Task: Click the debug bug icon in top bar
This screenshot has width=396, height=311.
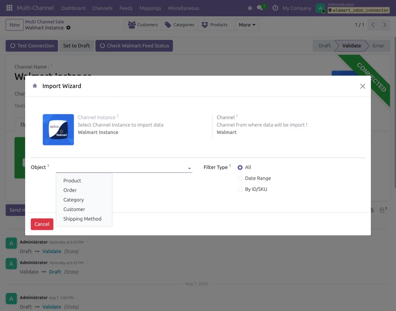Action: [250, 8]
